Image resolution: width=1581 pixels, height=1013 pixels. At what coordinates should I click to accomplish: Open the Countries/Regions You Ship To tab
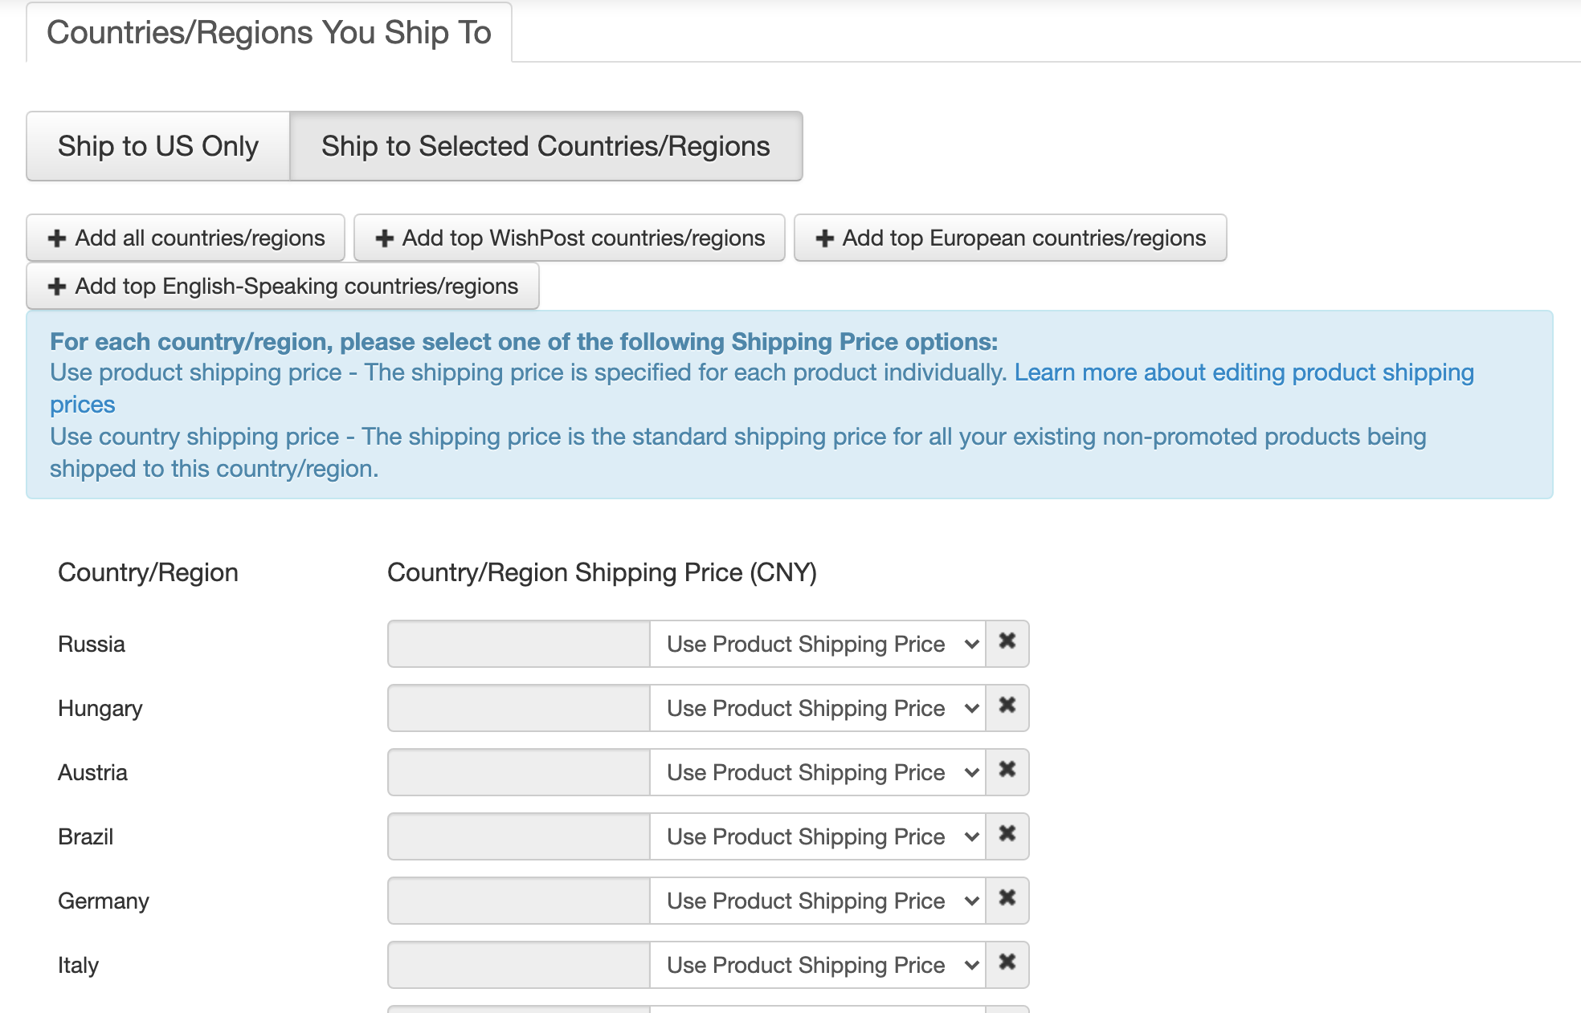[269, 33]
